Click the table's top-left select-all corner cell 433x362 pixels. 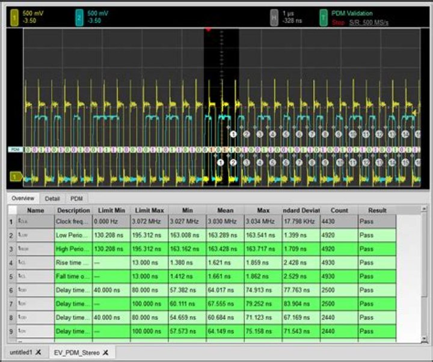point(13,210)
